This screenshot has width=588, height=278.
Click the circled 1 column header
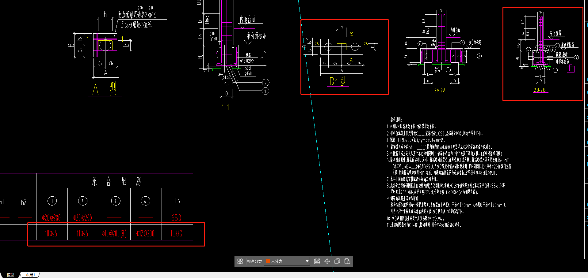click(x=52, y=201)
